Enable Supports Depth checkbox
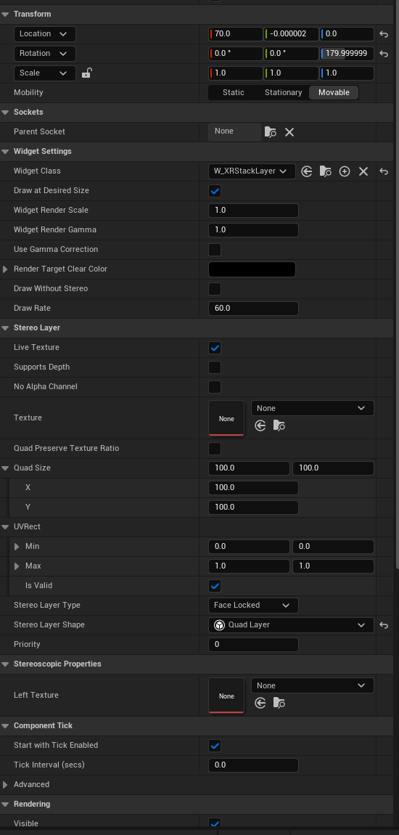Viewport: 399px width, 835px height. (215, 367)
